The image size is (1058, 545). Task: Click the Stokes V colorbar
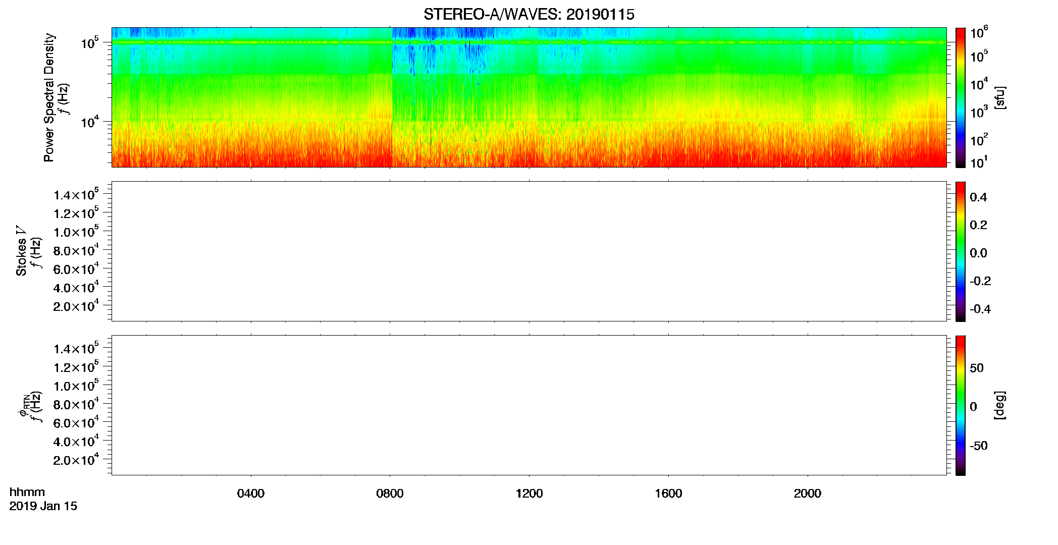coord(960,251)
